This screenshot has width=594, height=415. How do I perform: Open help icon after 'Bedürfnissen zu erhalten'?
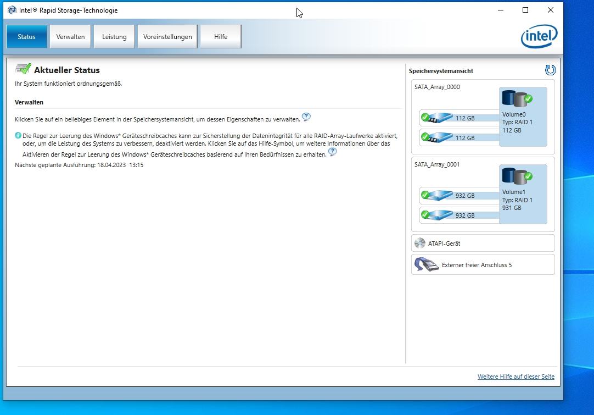click(332, 152)
